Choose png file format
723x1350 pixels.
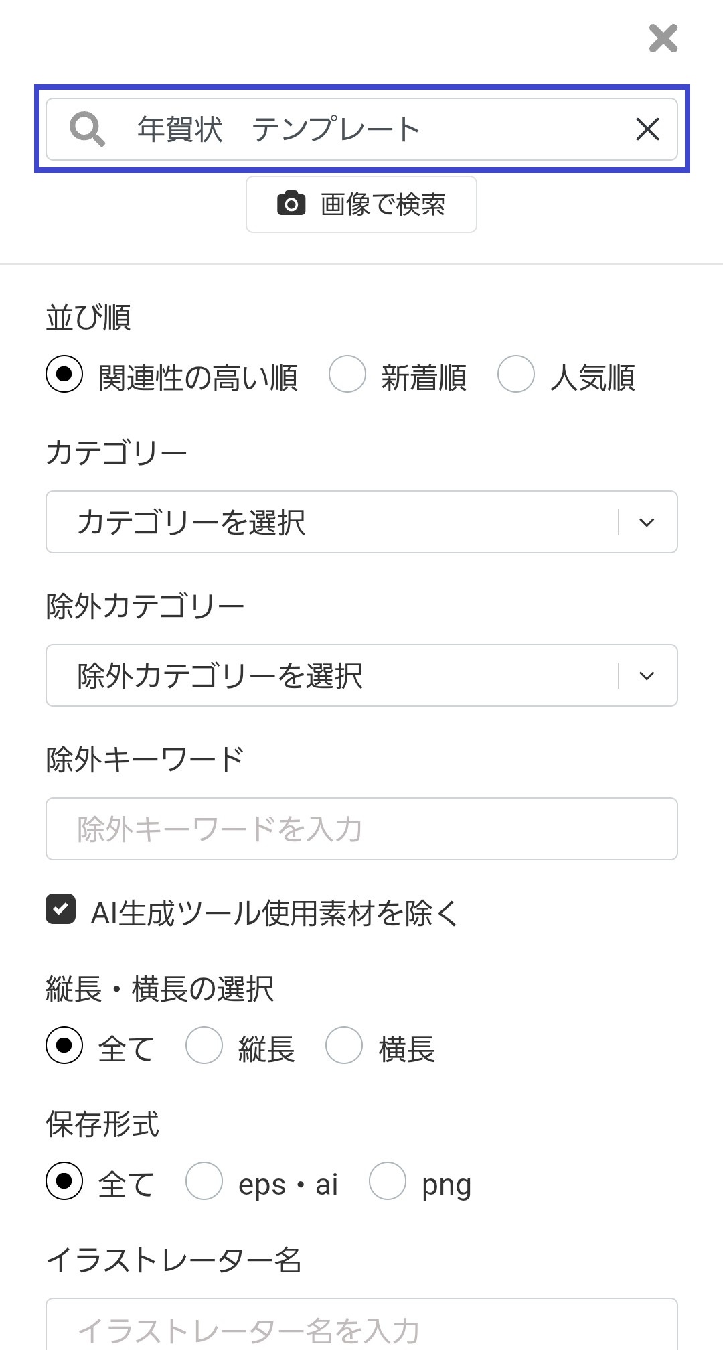pos(388,1180)
